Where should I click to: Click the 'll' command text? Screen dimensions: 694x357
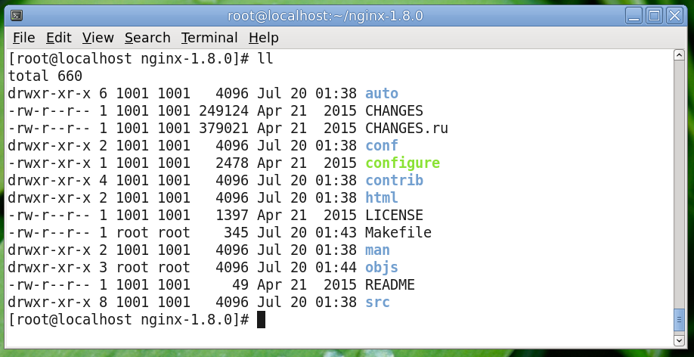tap(265, 58)
